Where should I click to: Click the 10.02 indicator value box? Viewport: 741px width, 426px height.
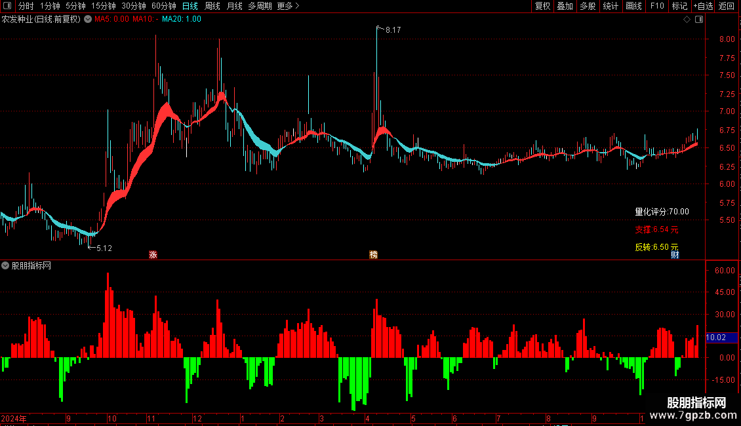tap(721, 338)
